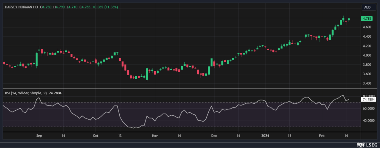Click the Oct date label on time axis
Viewport: 380px width, 148px height.
pos(95,136)
